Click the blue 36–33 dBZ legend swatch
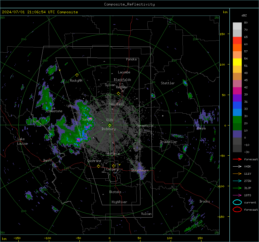The image size is (259, 242). click(237, 105)
